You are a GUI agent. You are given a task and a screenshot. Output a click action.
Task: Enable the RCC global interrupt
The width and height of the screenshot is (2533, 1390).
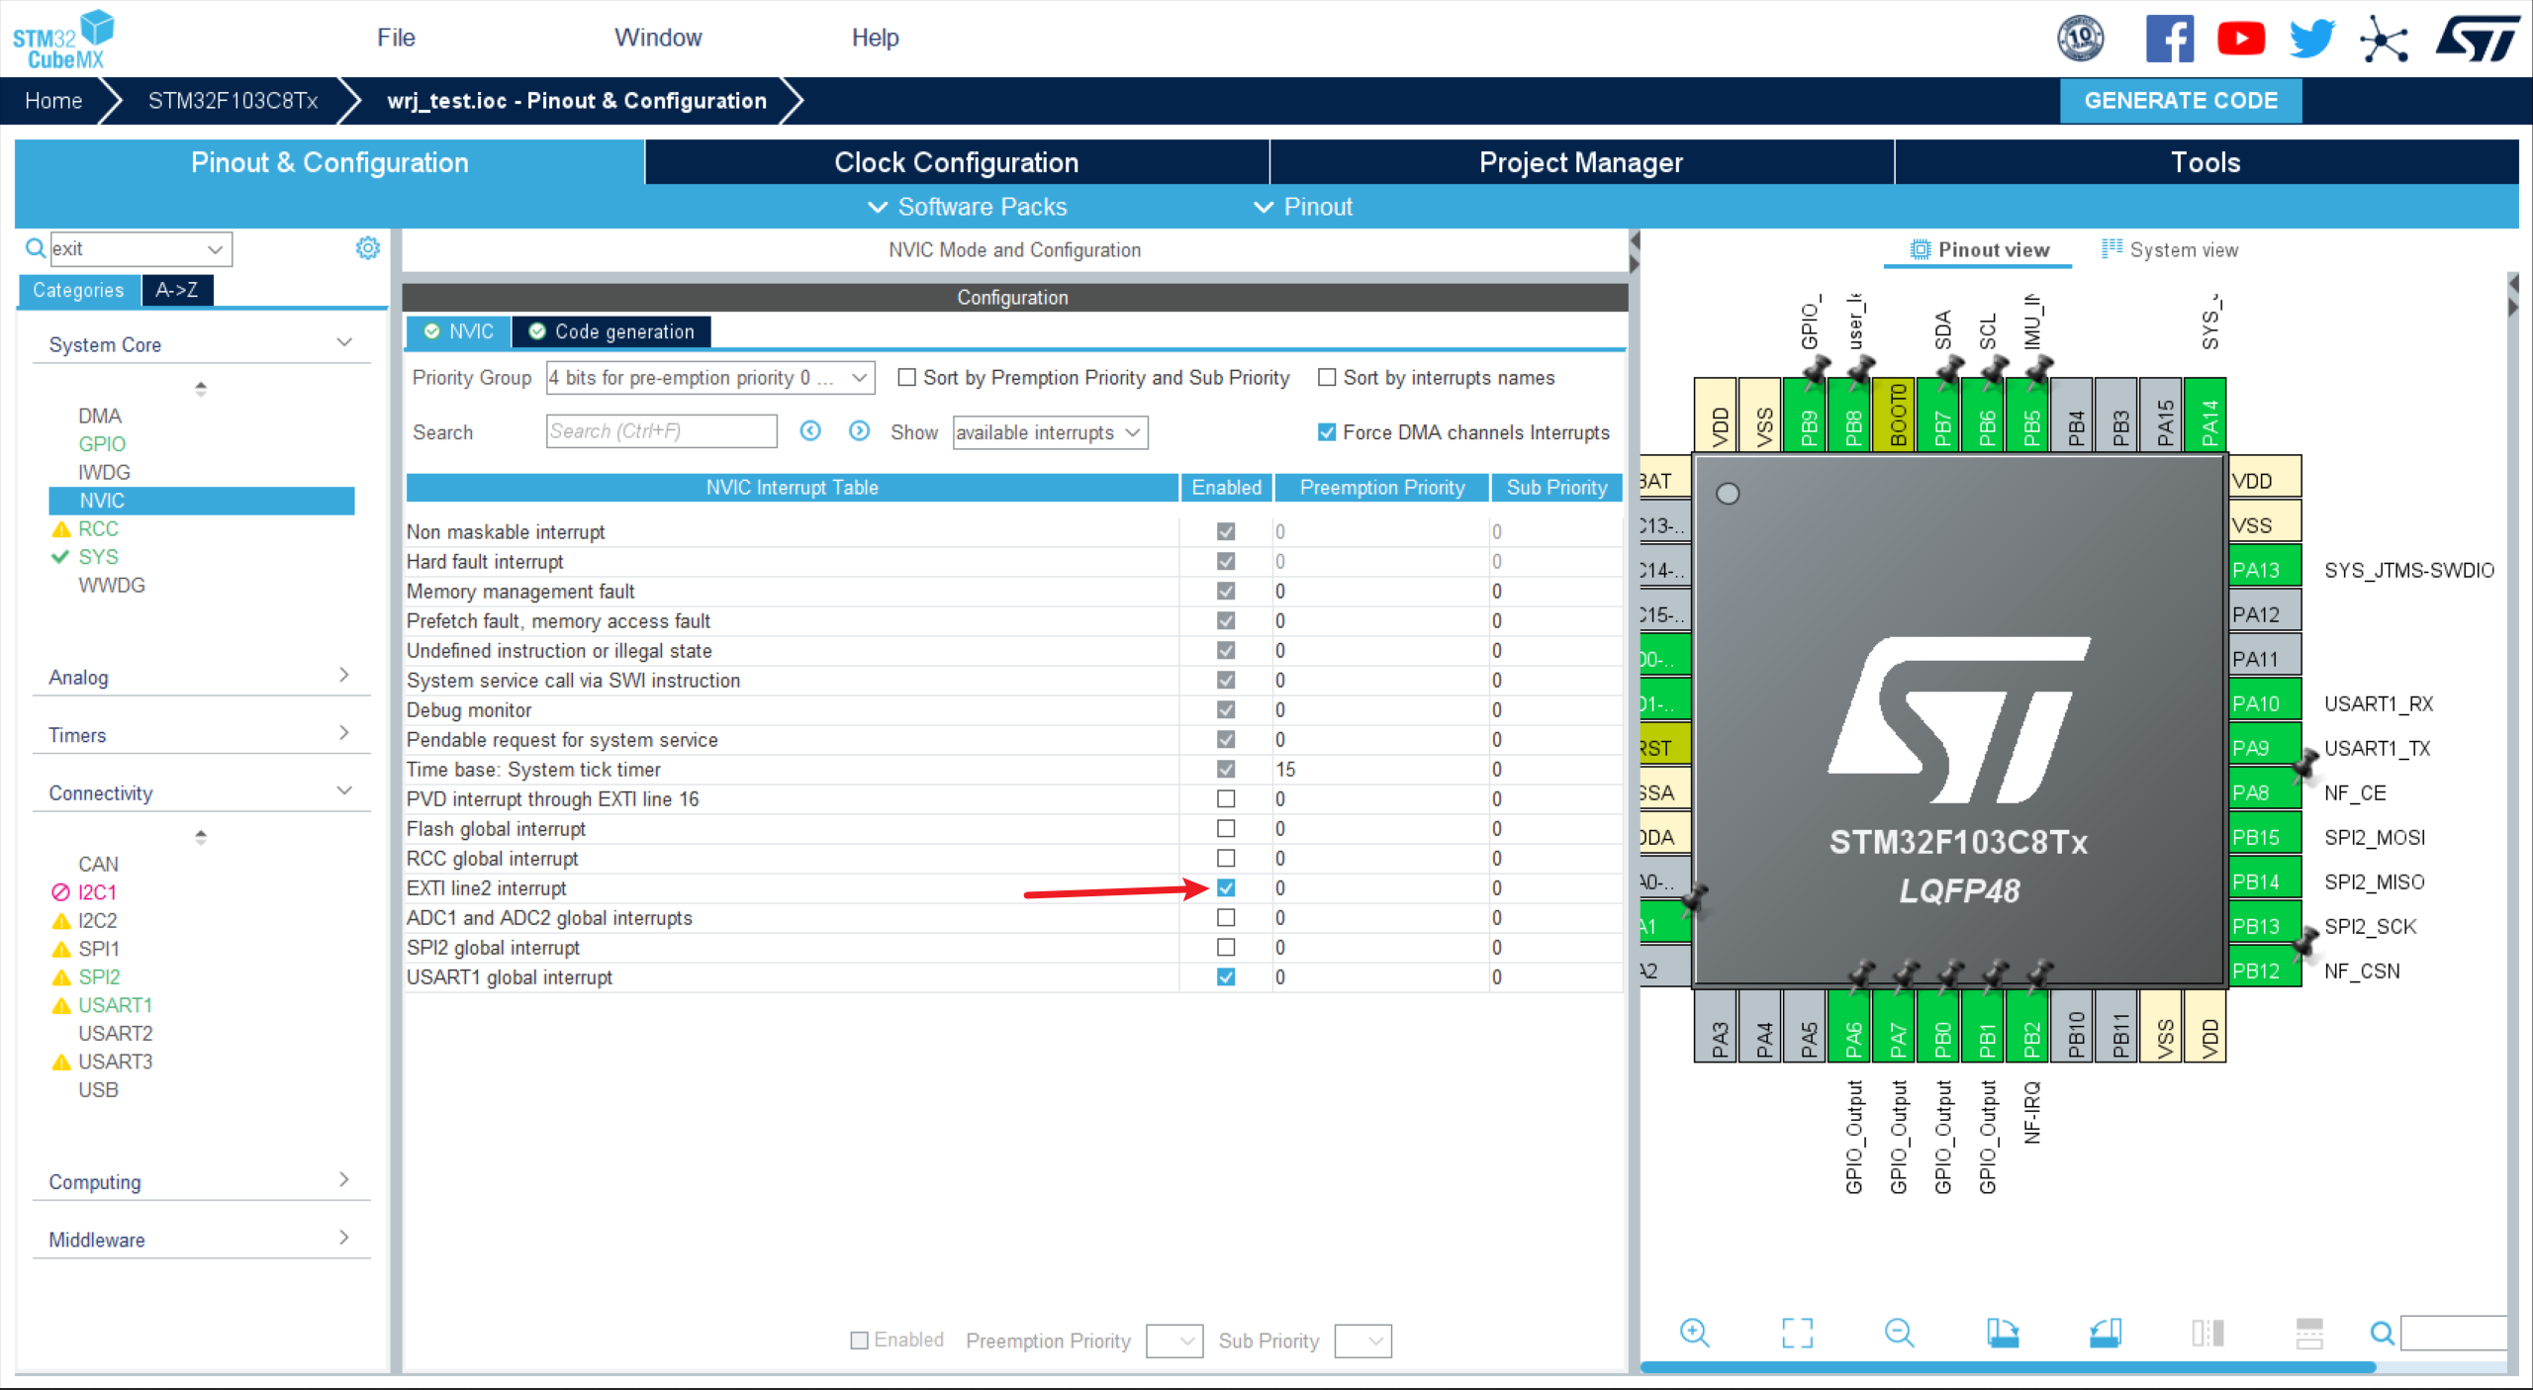[1225, 858]
